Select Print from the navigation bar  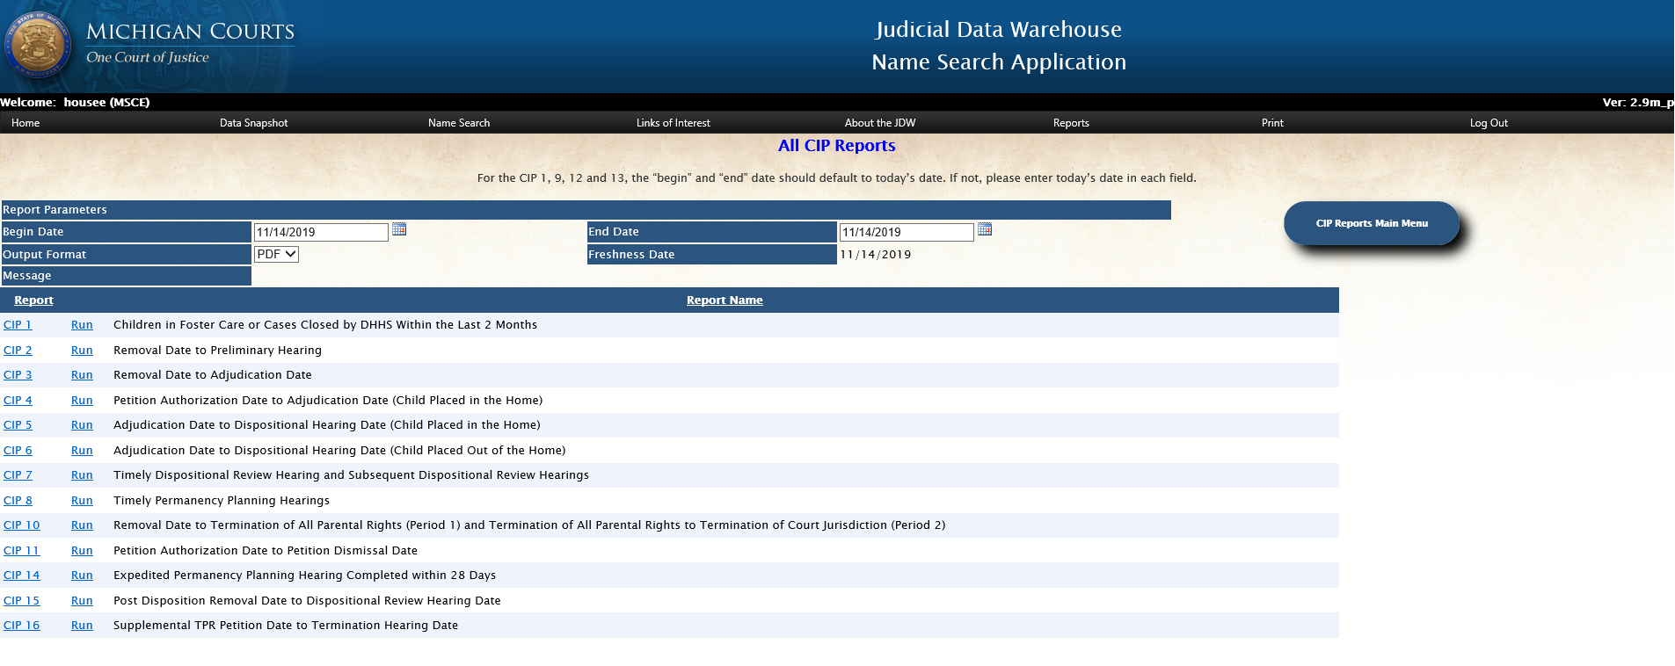click(x=1271, y=123)
